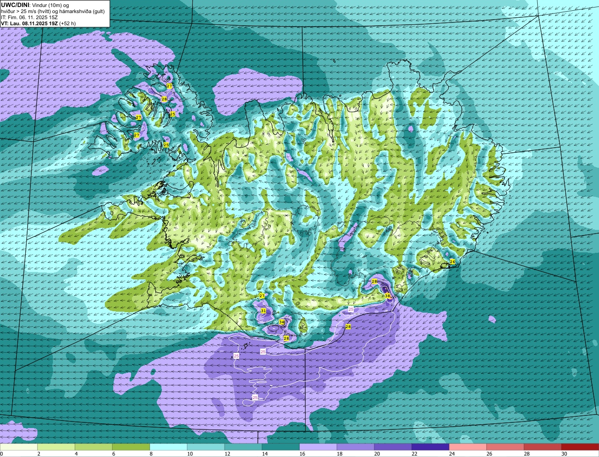
Task: Click the pale cream 0–2 m/s legend swatch
Action: [19, 447]
